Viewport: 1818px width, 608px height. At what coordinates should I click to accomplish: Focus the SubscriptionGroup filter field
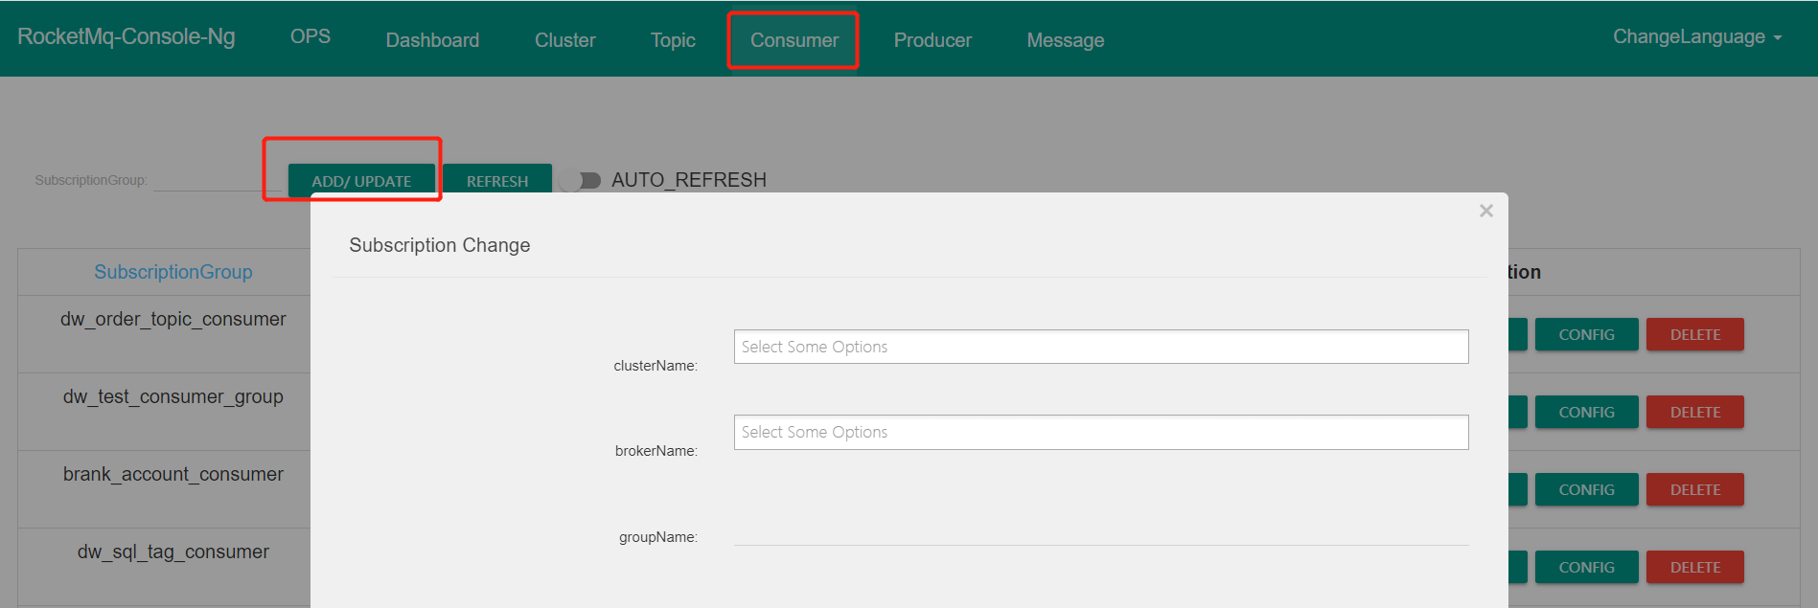click(x=206, y=180)
